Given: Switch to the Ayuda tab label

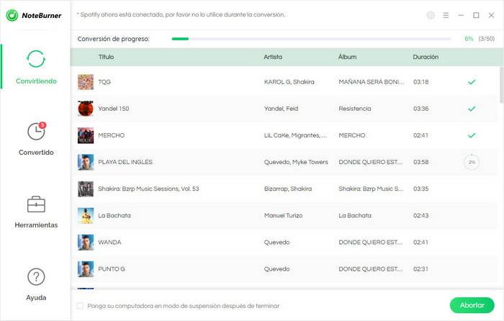Looking at the screenshot, I should [36, 297].
